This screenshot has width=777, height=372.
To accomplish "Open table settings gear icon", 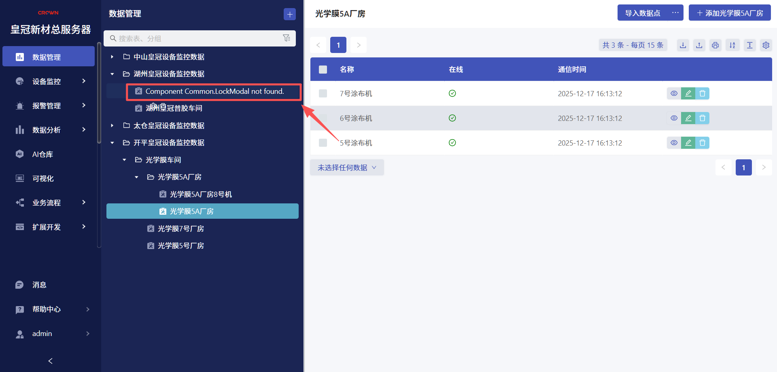I will click(x=766, y=45).
